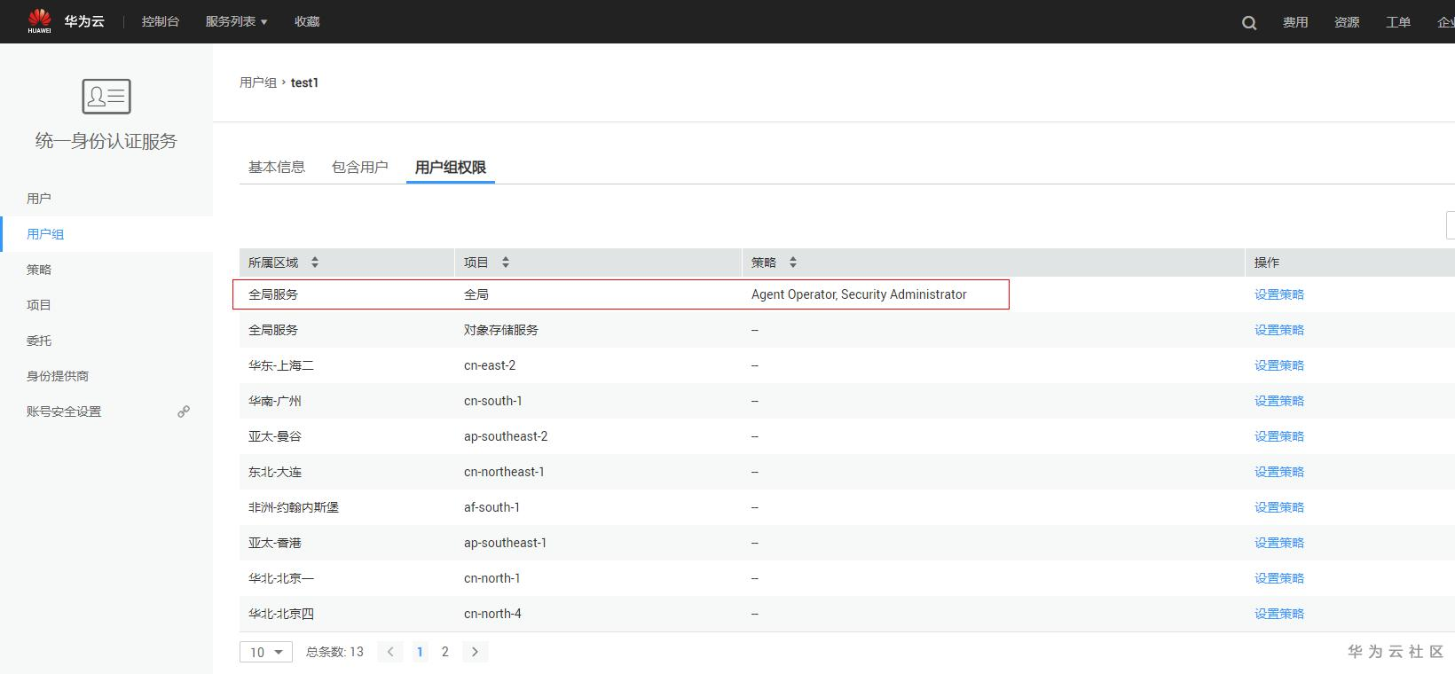Open 策略 in the sidebar
Screen dimensions: 1455x674
coord(39,270)
